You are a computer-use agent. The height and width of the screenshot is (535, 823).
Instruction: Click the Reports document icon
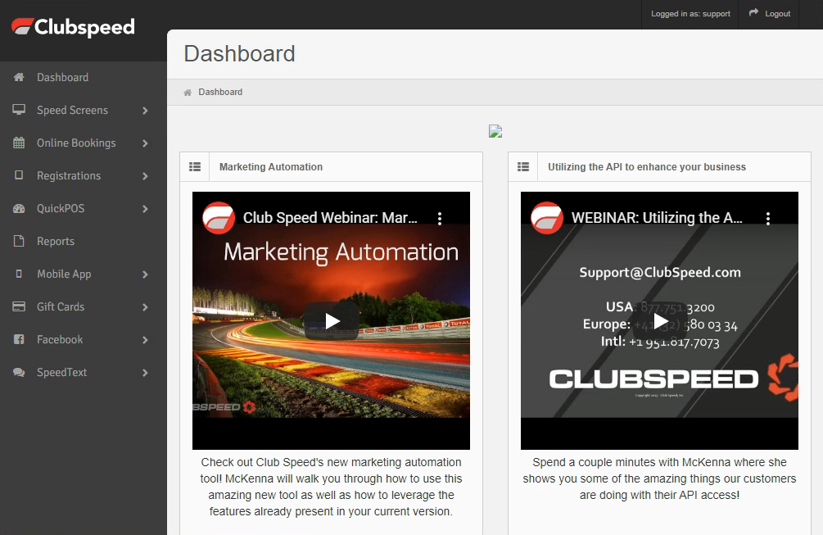[19, 241]
